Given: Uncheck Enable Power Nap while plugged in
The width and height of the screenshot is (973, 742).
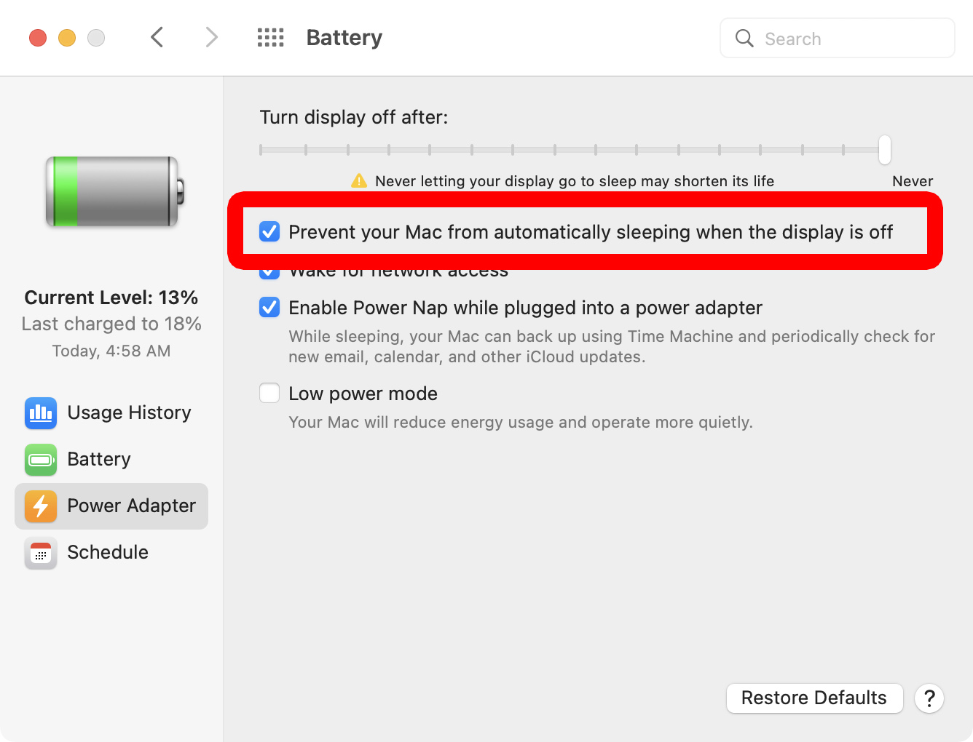Looking at the screenshot, I should [269, 307].
